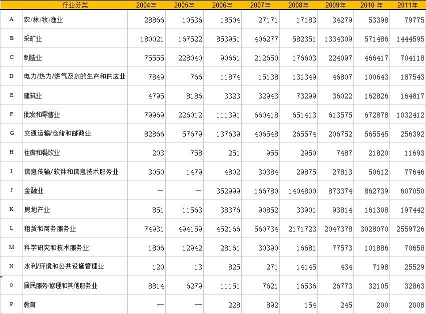
Task: Select value 30384 in the 信息传输 row
Action: coord(260,171)
